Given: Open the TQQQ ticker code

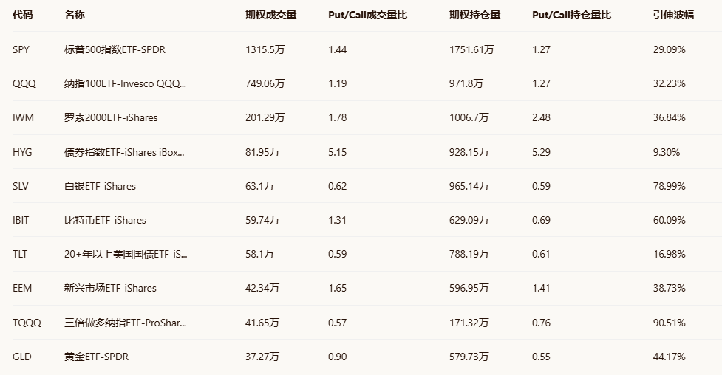Looking at the screenshot, I should click(x=27, y=323).
